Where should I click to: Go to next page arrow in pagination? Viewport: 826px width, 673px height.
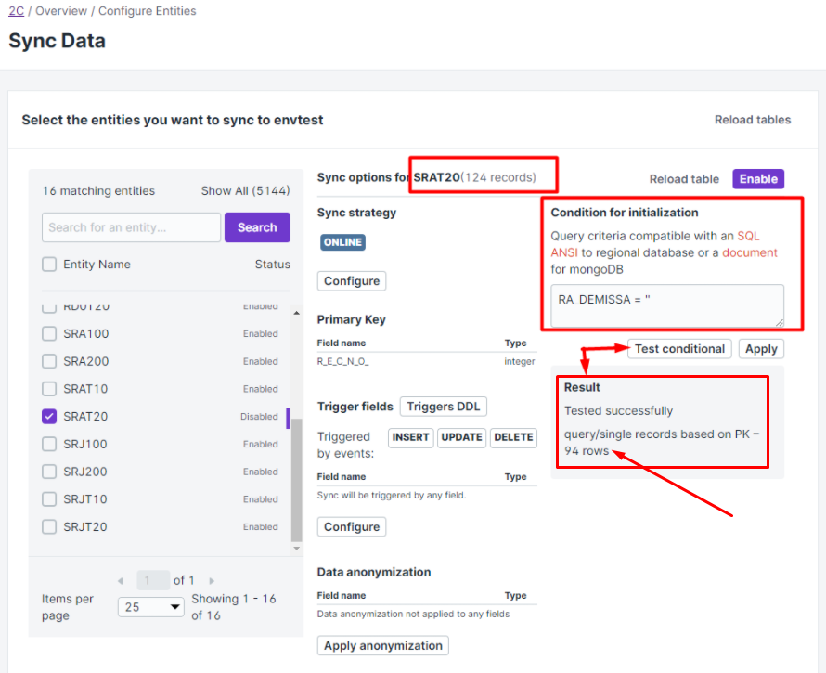tap(212, 580)
